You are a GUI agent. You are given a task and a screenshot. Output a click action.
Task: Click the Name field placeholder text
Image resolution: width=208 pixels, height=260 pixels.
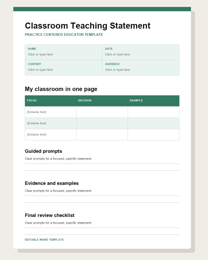point(40,54)
